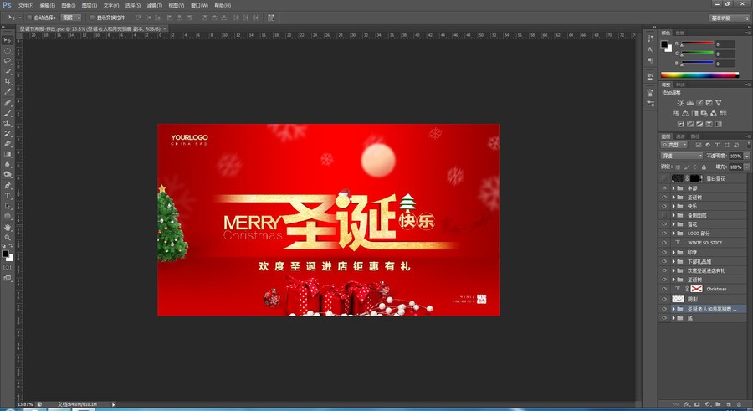Expand the 印章 layer group
753x411 pixels.
(x=674, y=252)
